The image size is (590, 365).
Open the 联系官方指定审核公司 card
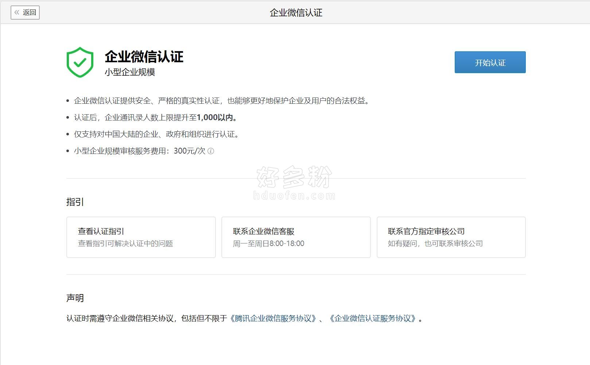point(451,237)
